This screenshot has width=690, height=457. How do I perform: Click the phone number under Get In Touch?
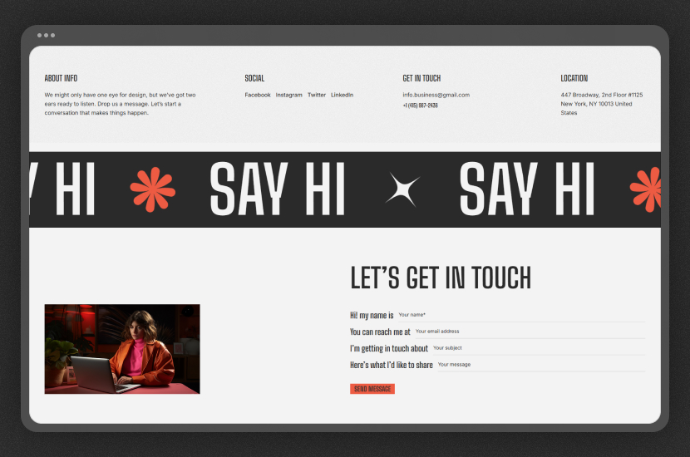[x=420, y=106]
